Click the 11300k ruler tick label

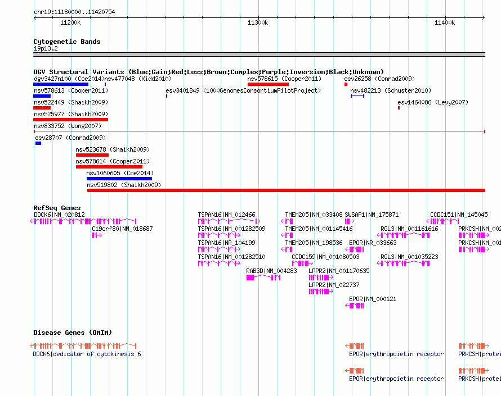point(258,22)
